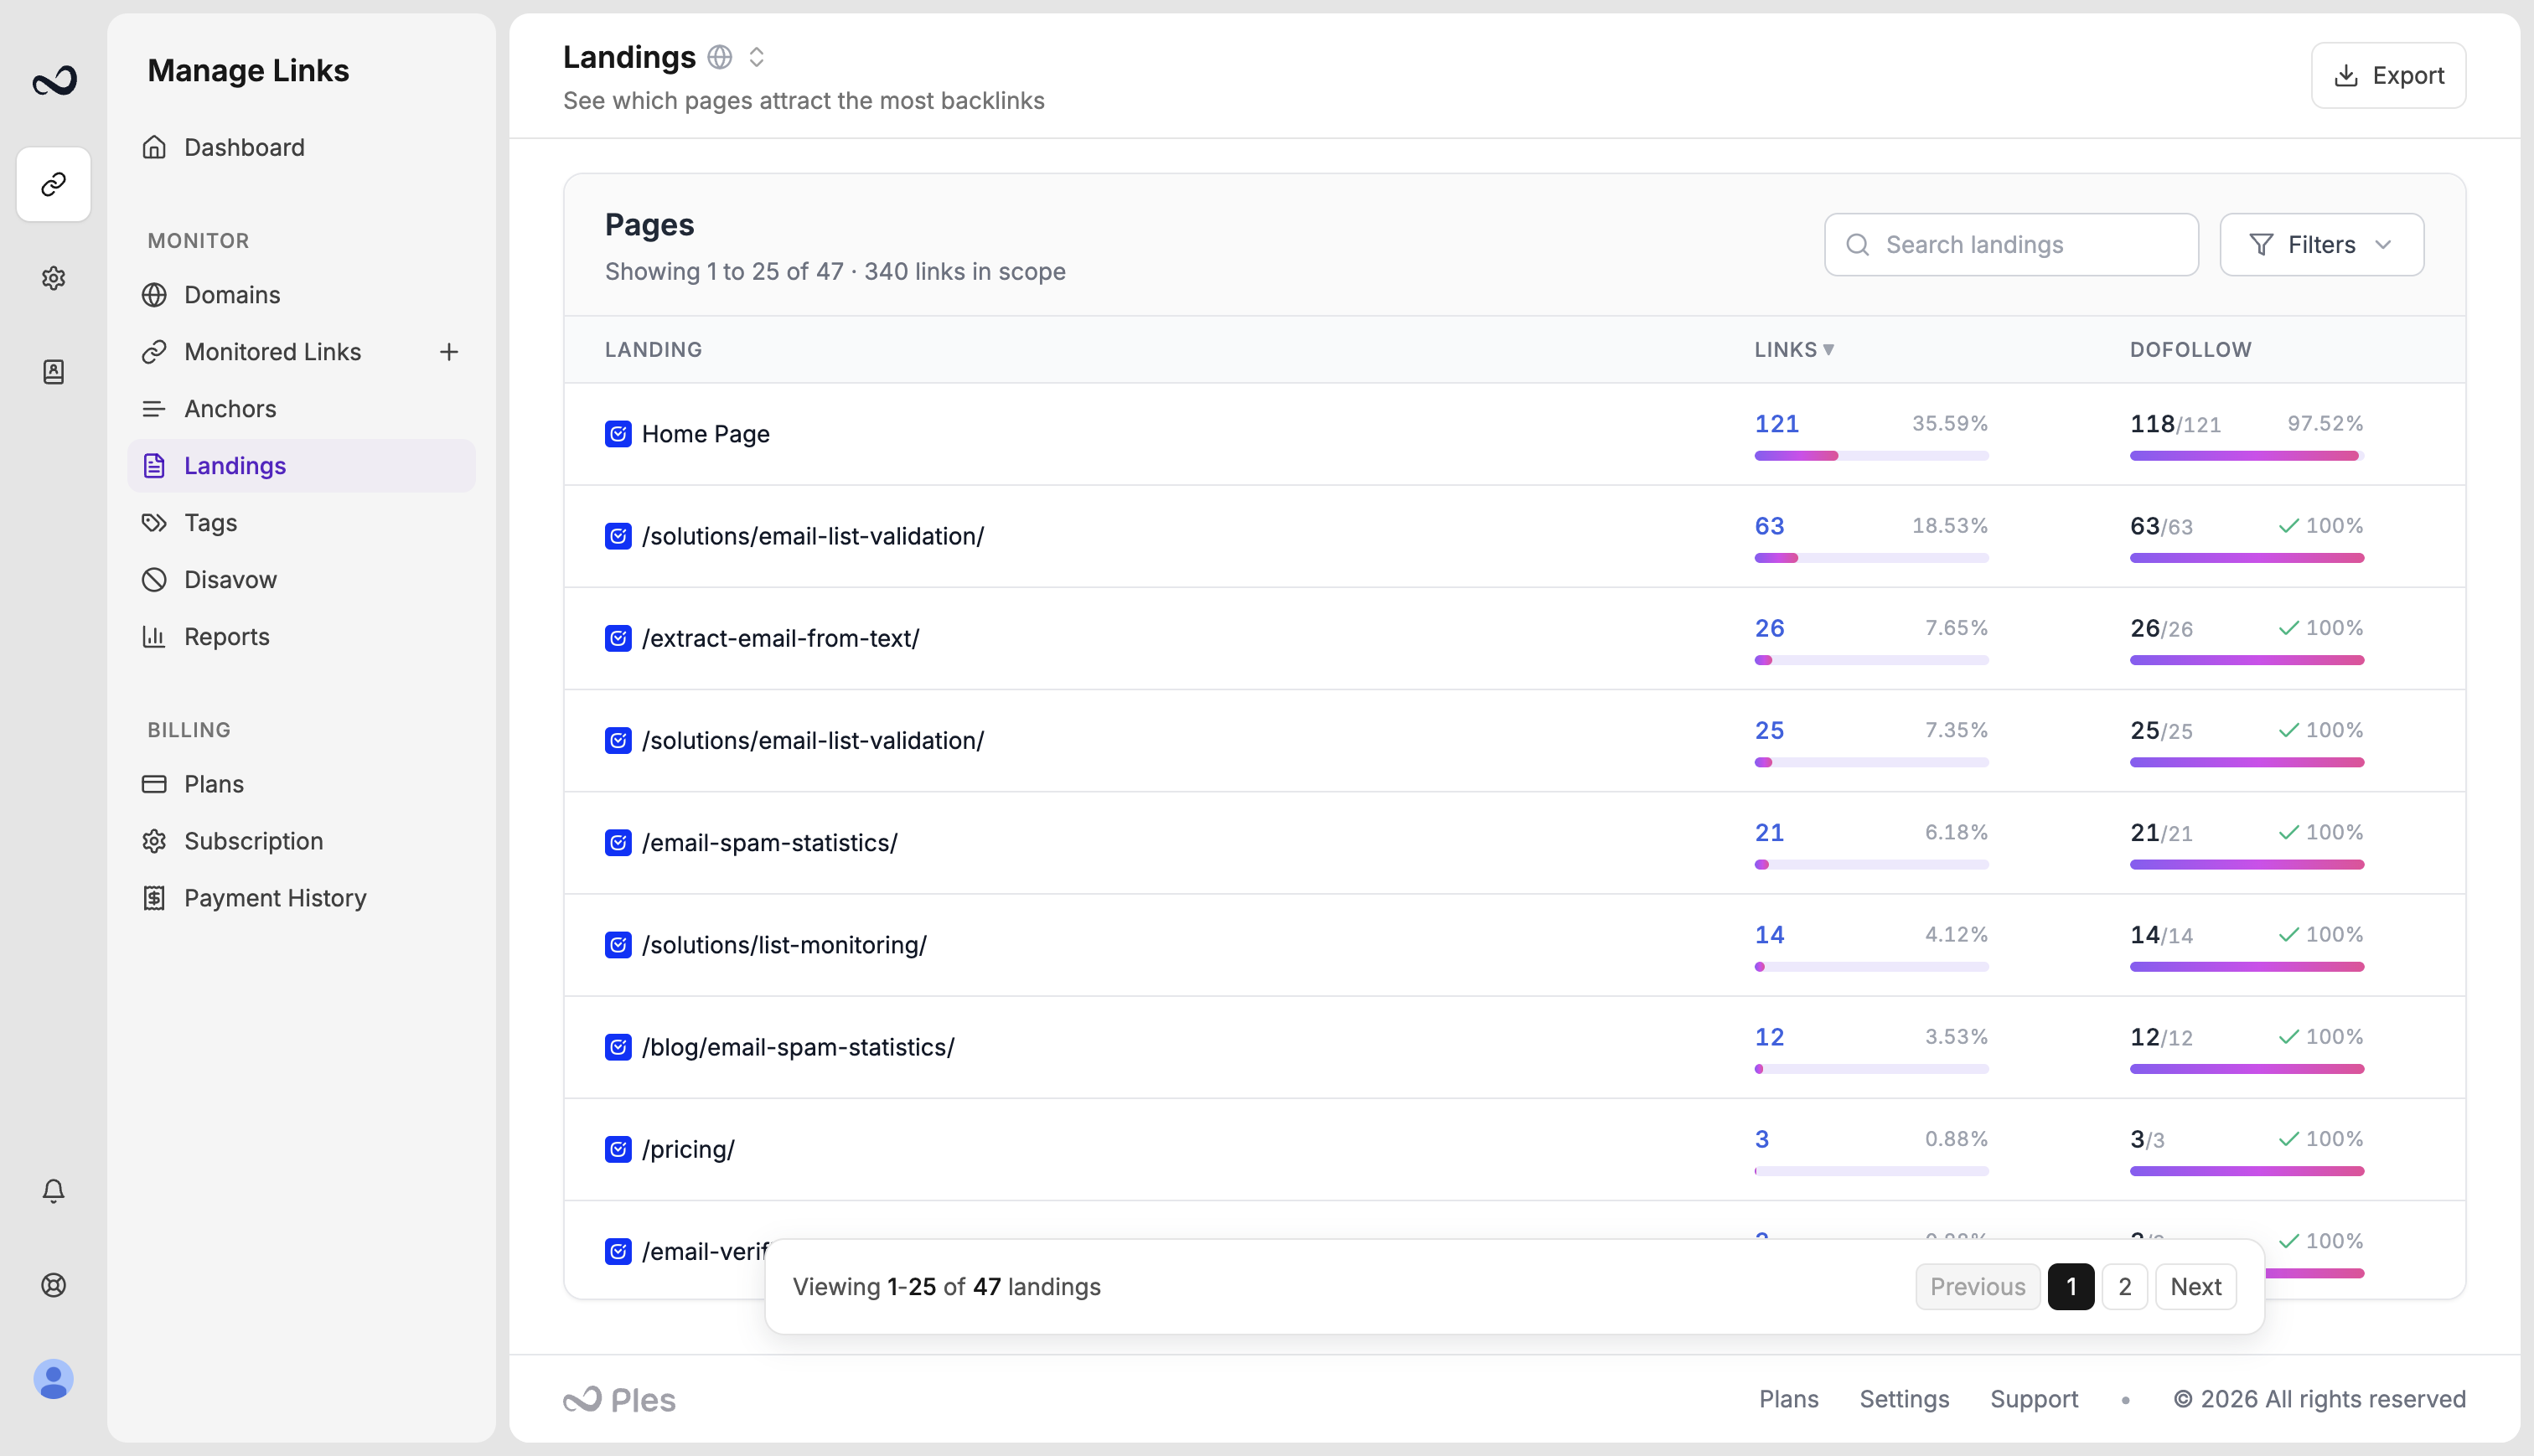Click the magnifier icon in Search landings

click(1858, 245)
